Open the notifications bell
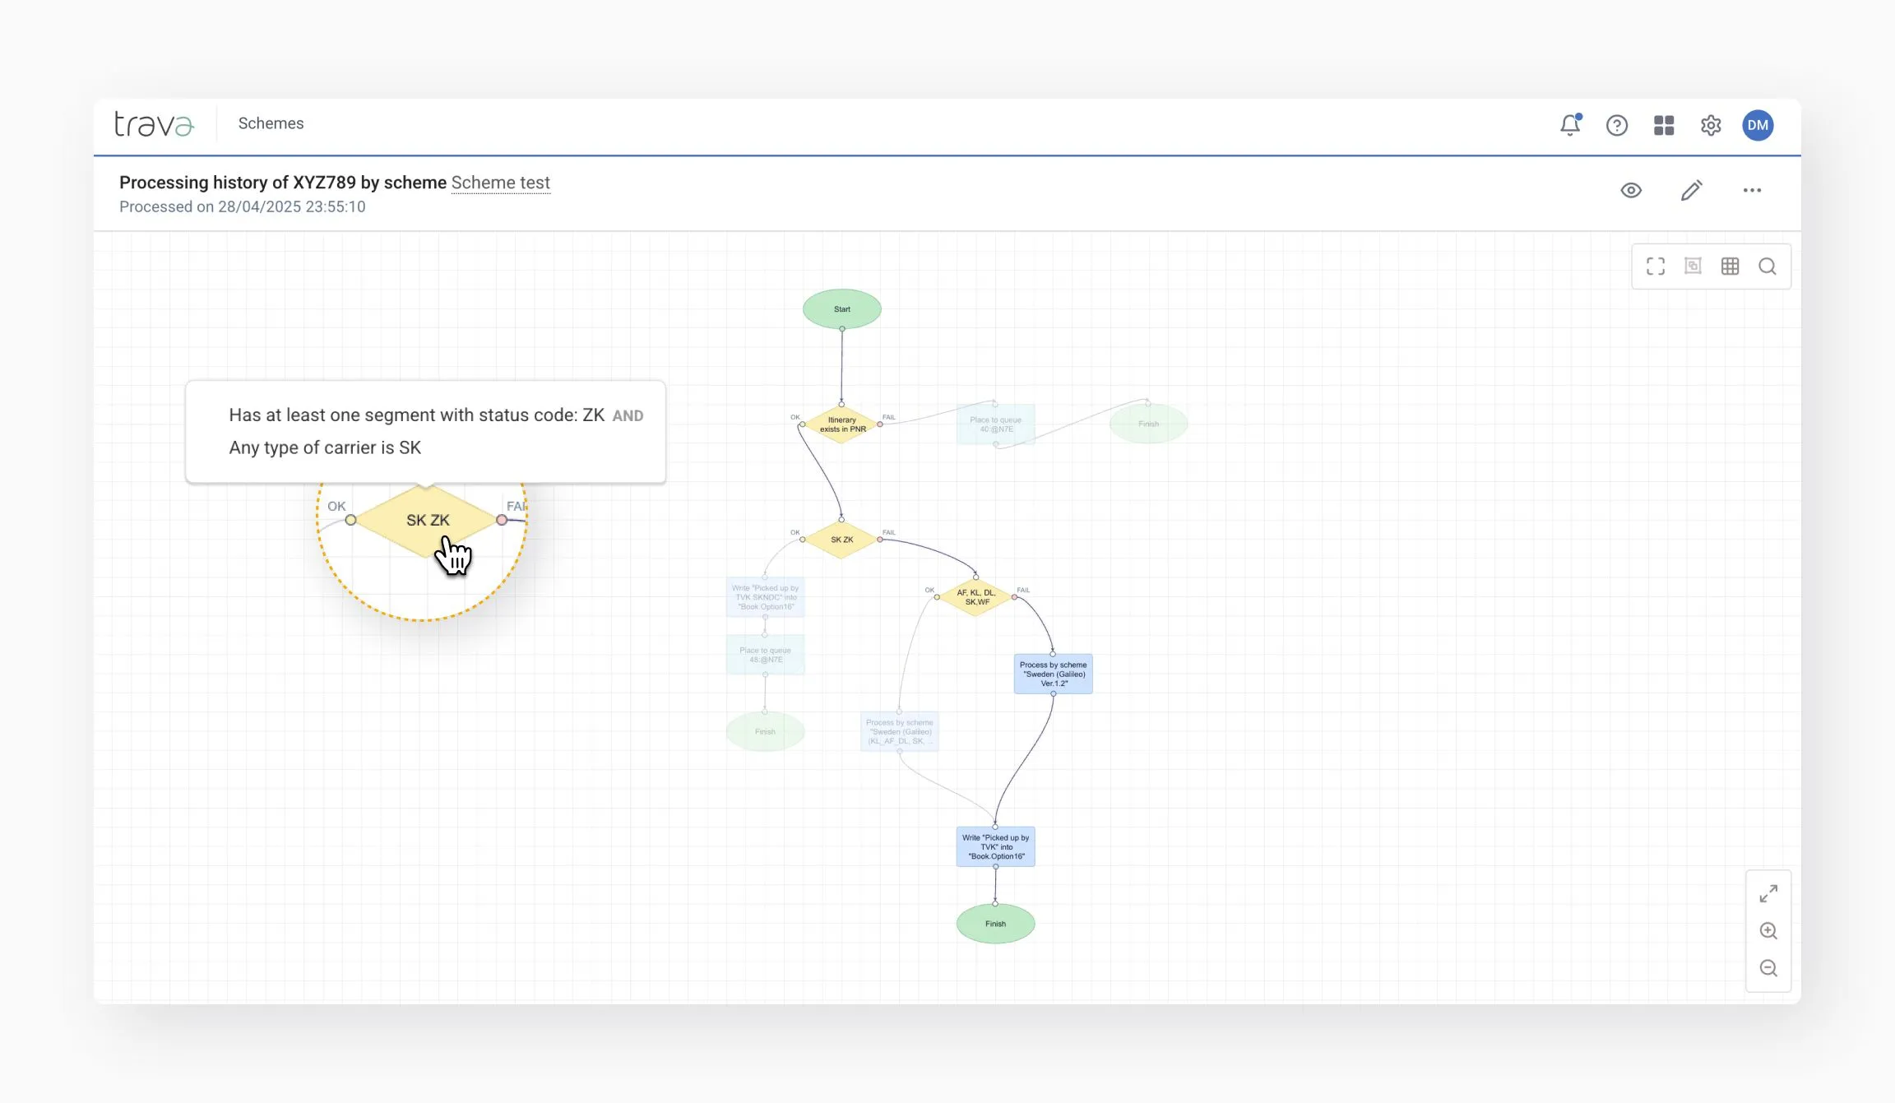Viewport: 1895px width, 1103px height. click(x=1569, y=125)
